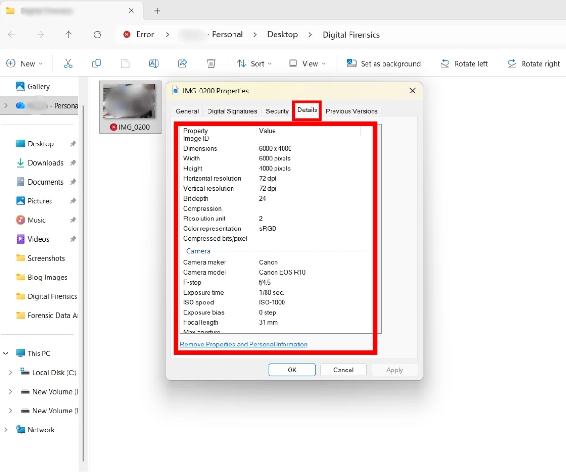Switch to Digital Signatures tab

[x=232, y=111]
